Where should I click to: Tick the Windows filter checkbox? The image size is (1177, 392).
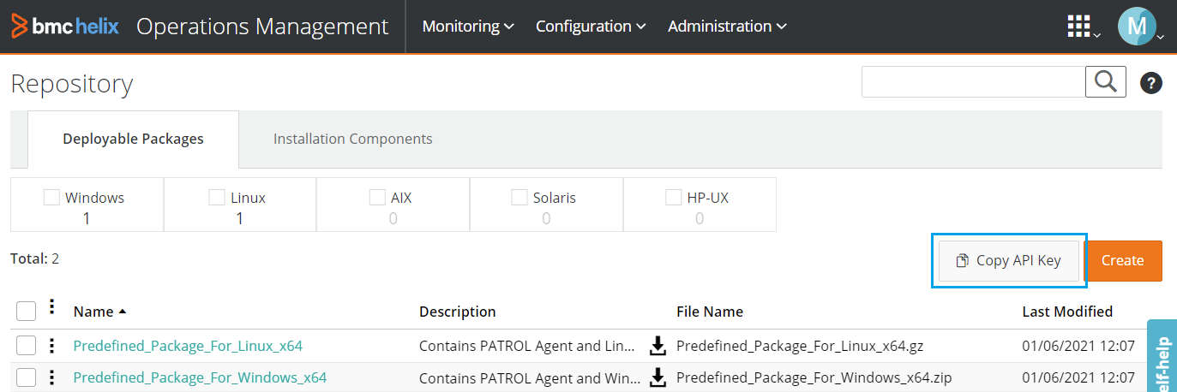[51, 198]
